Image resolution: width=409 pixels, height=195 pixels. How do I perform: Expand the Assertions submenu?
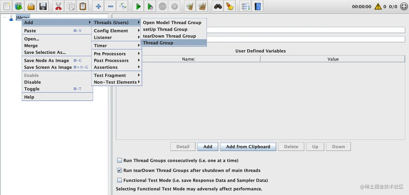click(116, 67)
